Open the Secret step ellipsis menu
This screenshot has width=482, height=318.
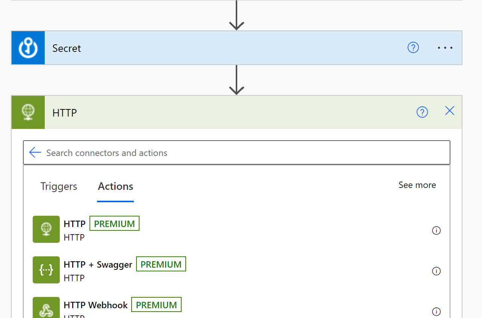[x=445, y=48]
